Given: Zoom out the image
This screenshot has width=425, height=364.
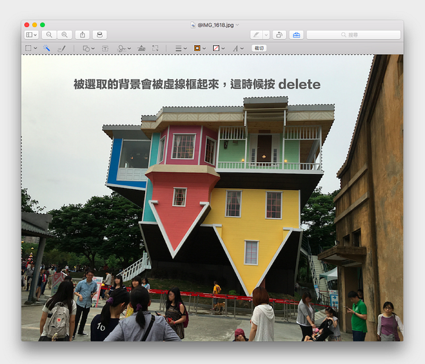Looking at the screenshot, I should point(49,35).
